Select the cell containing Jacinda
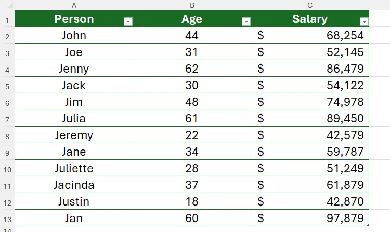 point(74,185)
